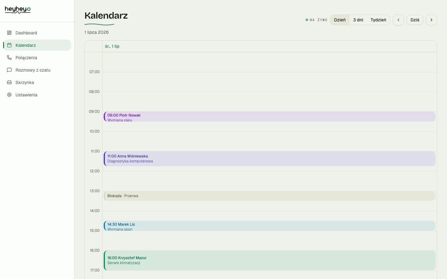Open Dashboard in sidebar
The image size is (447, 279).
(x=37, y=33)
